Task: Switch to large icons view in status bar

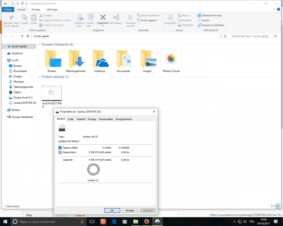Action: [278, 206]
